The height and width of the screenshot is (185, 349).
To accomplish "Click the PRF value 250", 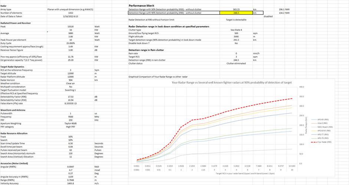I will [70, 120].
